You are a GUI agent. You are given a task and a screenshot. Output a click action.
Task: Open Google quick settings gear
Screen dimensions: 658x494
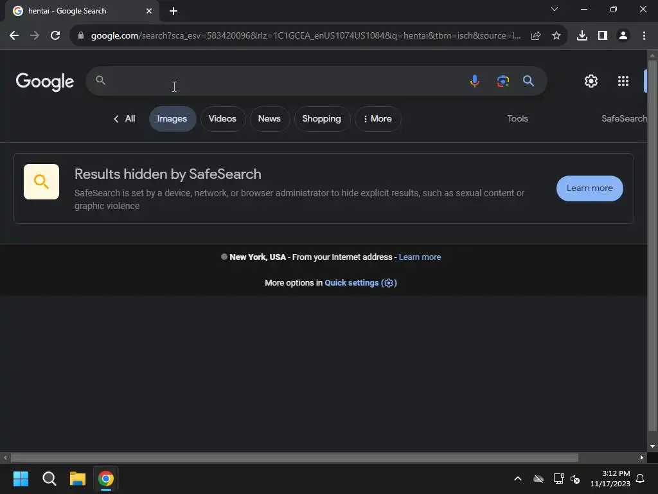pos(591,80)
